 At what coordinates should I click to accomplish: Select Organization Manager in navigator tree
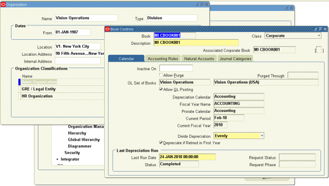(x=86, y=127)
